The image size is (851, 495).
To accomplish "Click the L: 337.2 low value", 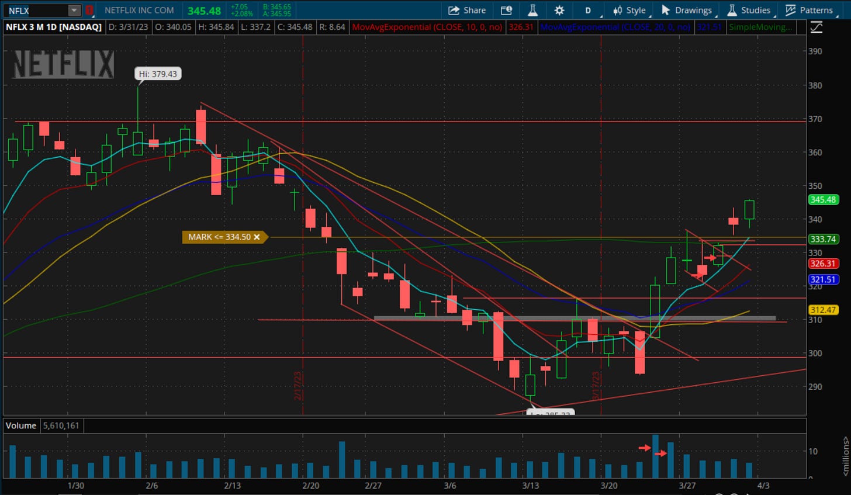I will 255,27.
